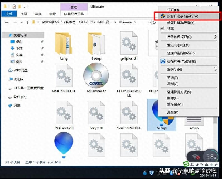This screenshot has width=222, height=179.
Task: Choose 扫描病毒(电脑管家)
Action: point(188,61)
